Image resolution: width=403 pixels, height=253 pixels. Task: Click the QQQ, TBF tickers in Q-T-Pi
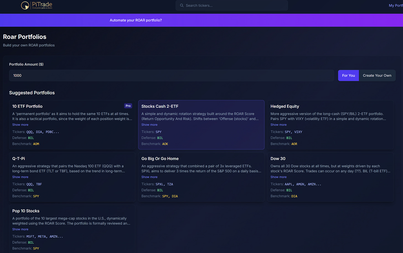point(34,184)
